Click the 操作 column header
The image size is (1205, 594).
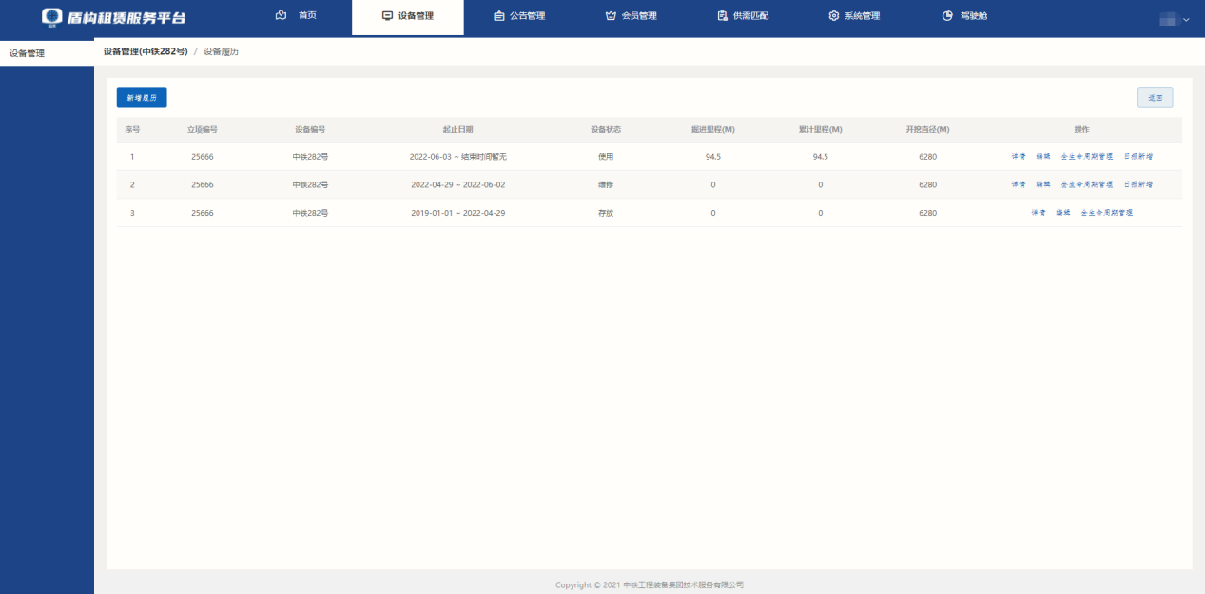click(1081, 129)
